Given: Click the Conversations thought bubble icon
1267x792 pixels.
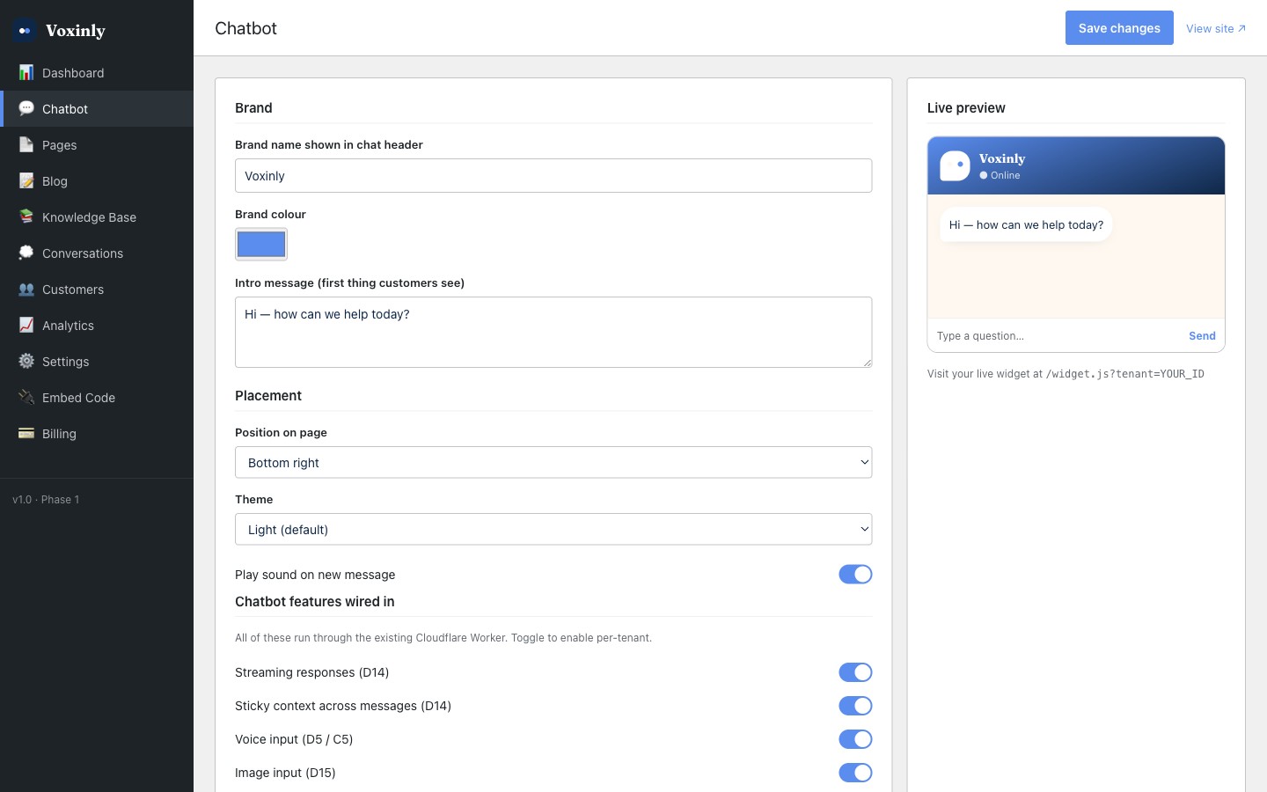Looking at the screenshot, I should coord(26,253).
